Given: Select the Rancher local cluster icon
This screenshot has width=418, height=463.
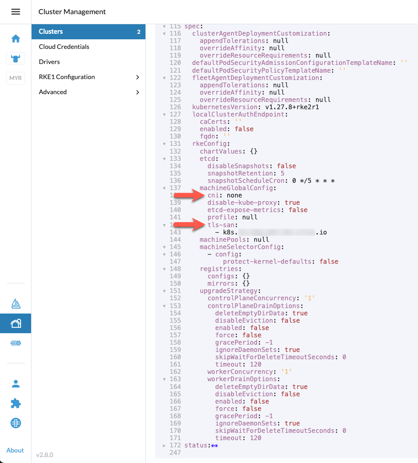Looking at the screenshot, I should (x=16, y=59).
